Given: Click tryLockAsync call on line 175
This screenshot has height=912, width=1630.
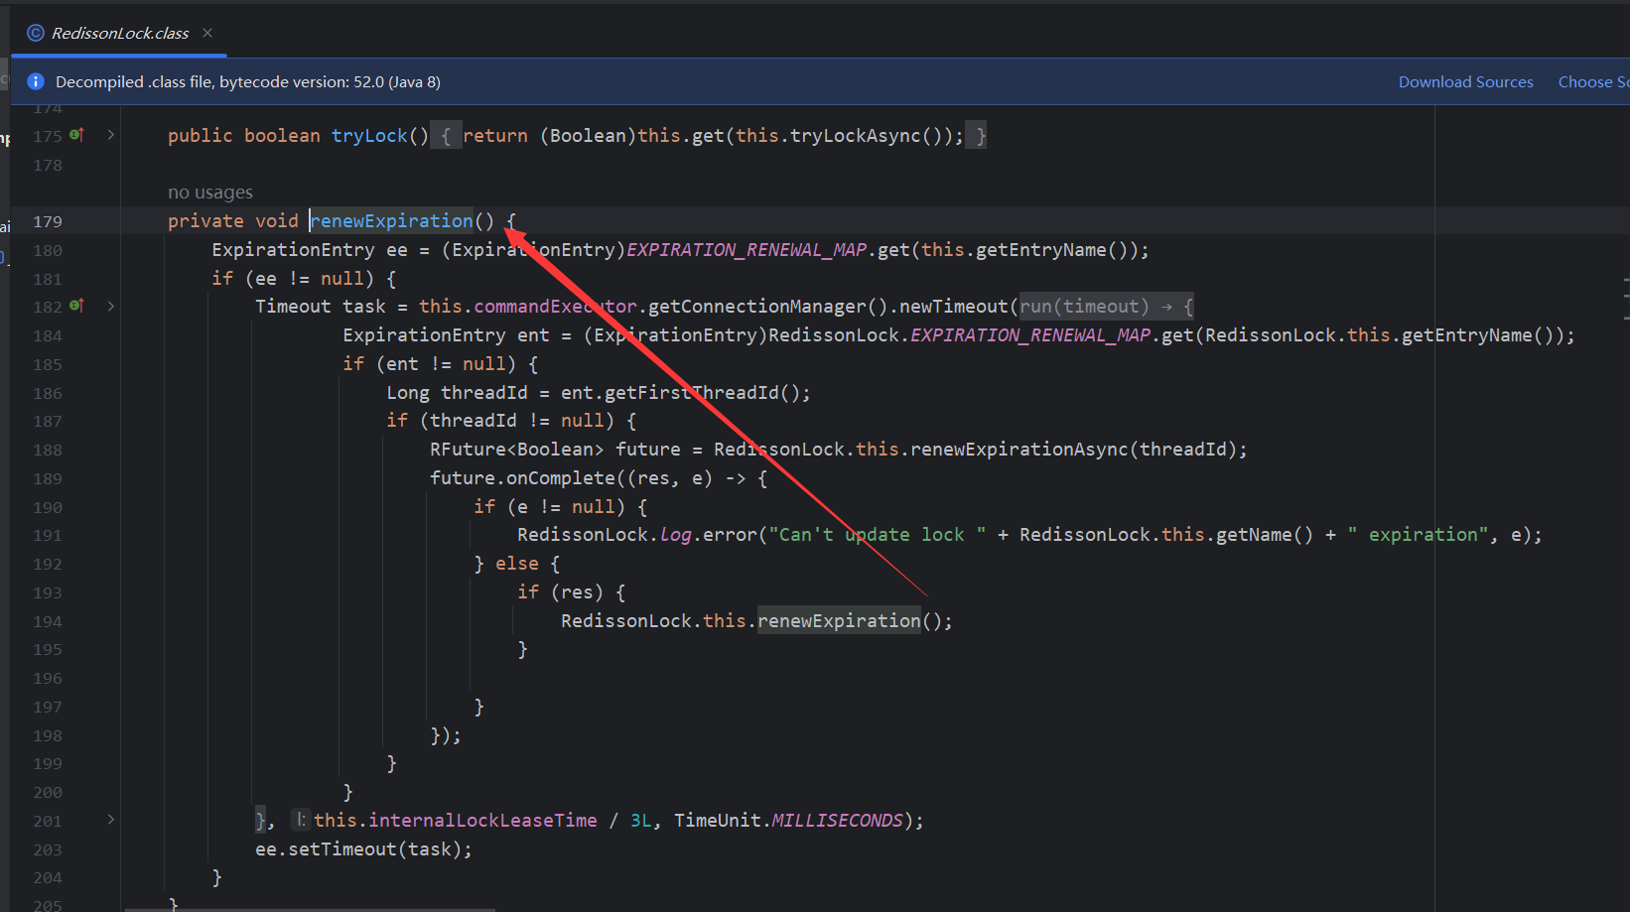Looking at the screenshot, I should tap(856, 136).
